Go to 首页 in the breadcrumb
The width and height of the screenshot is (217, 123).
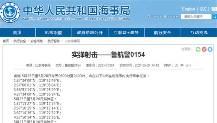point(6,41)
